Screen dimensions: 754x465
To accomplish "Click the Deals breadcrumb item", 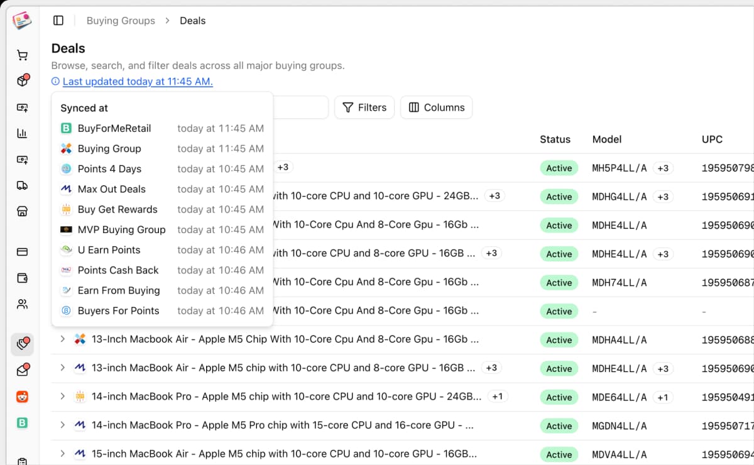I will tap(193, 21).
